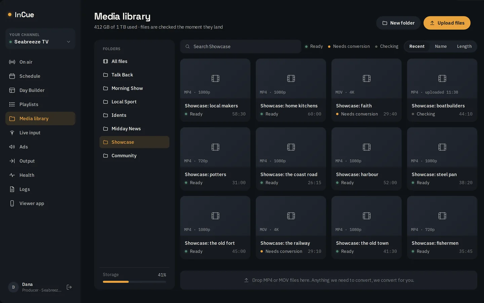Open the Midday News folder
The image size is (484, 303).
134,129
